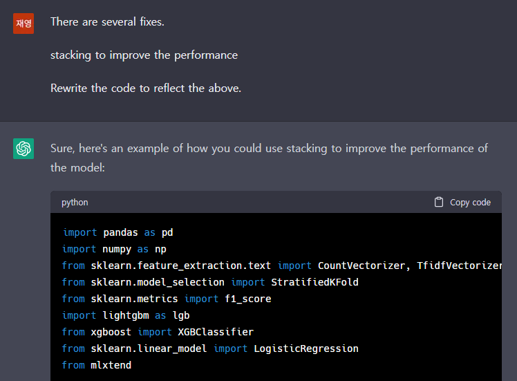This screenshot has height=381, width=517.
Task: Select the line 'stacking to improve the performance'
Action: click(x=144, y=55)
